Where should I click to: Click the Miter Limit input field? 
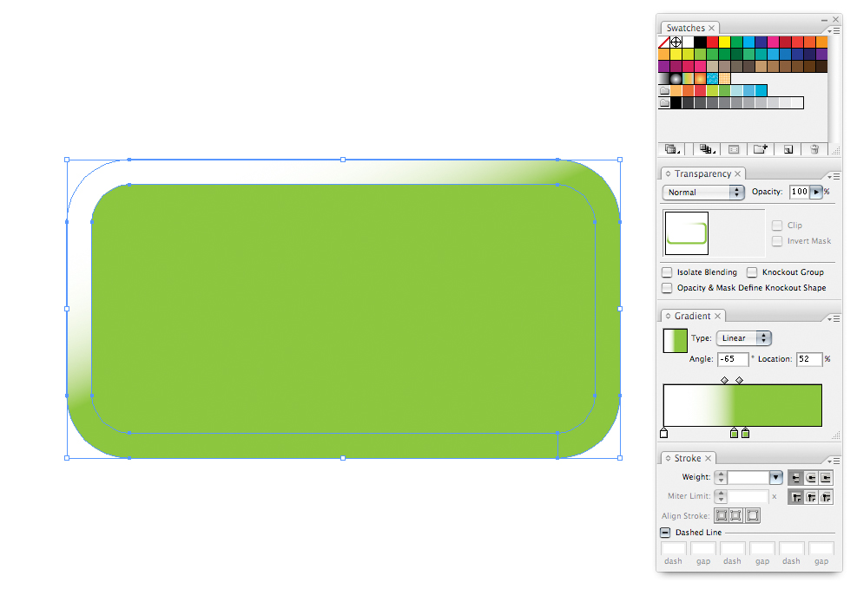tap(748, 496)
